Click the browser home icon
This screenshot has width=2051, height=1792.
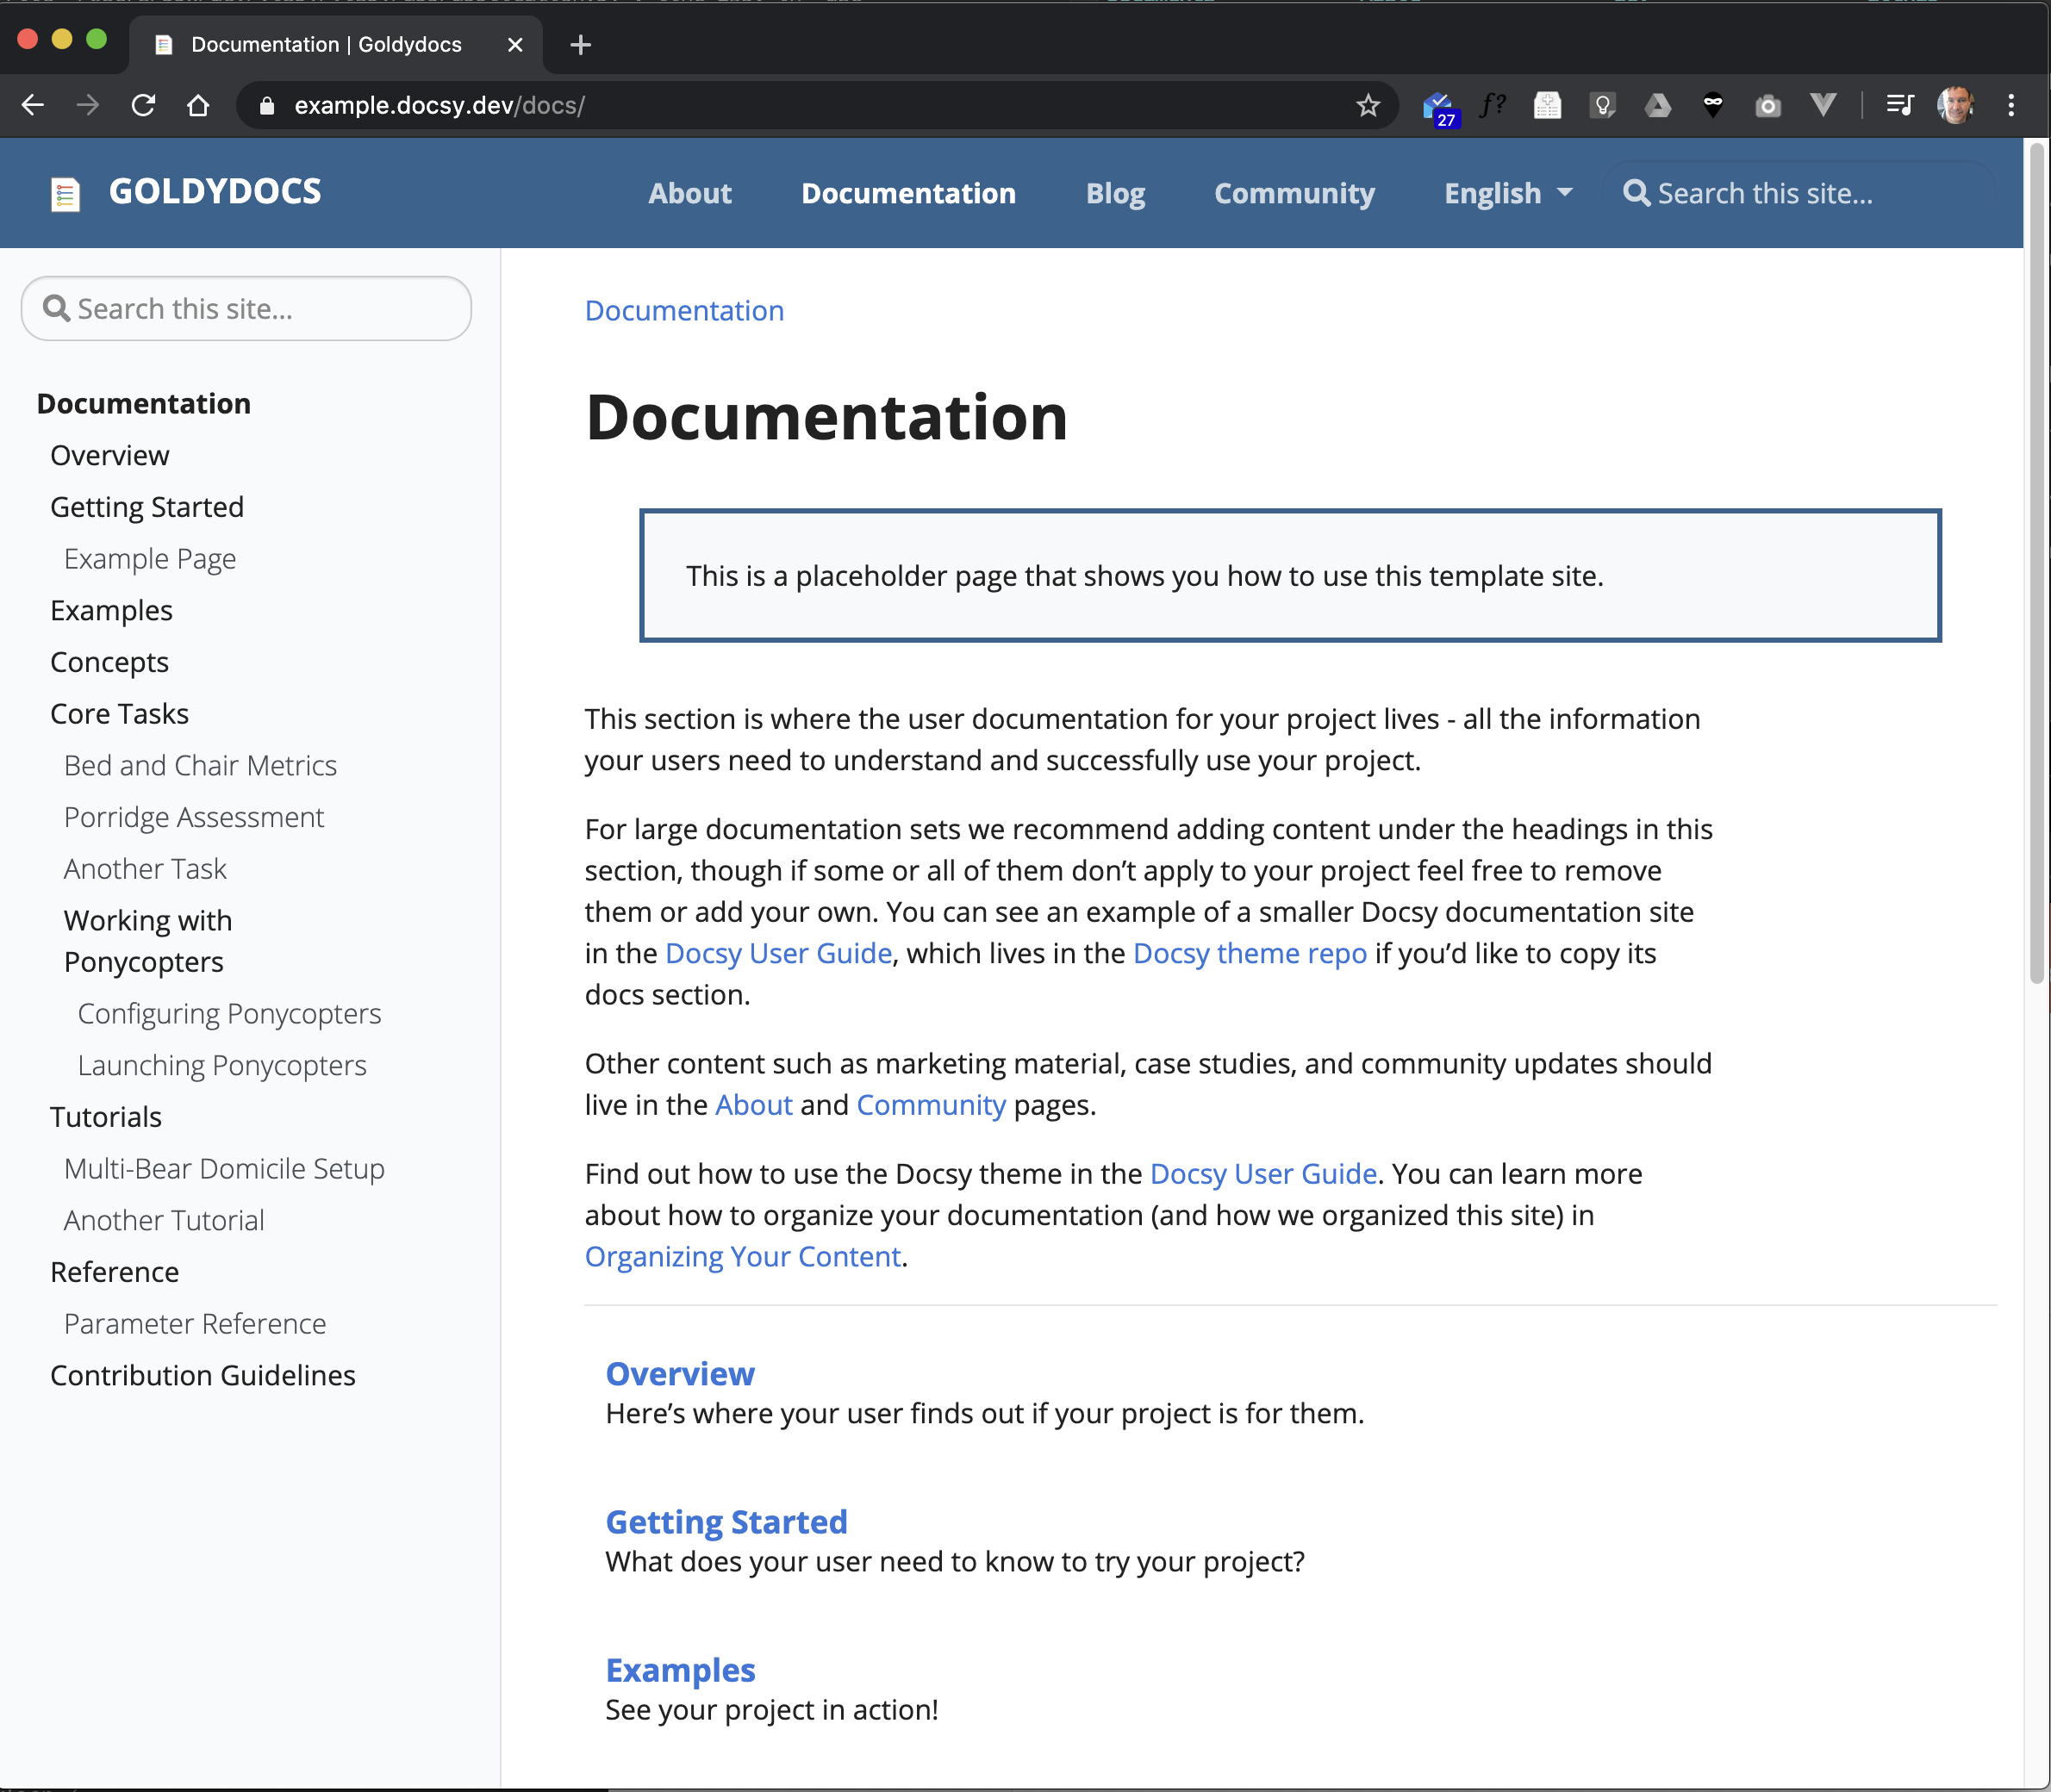coord(198,105)
